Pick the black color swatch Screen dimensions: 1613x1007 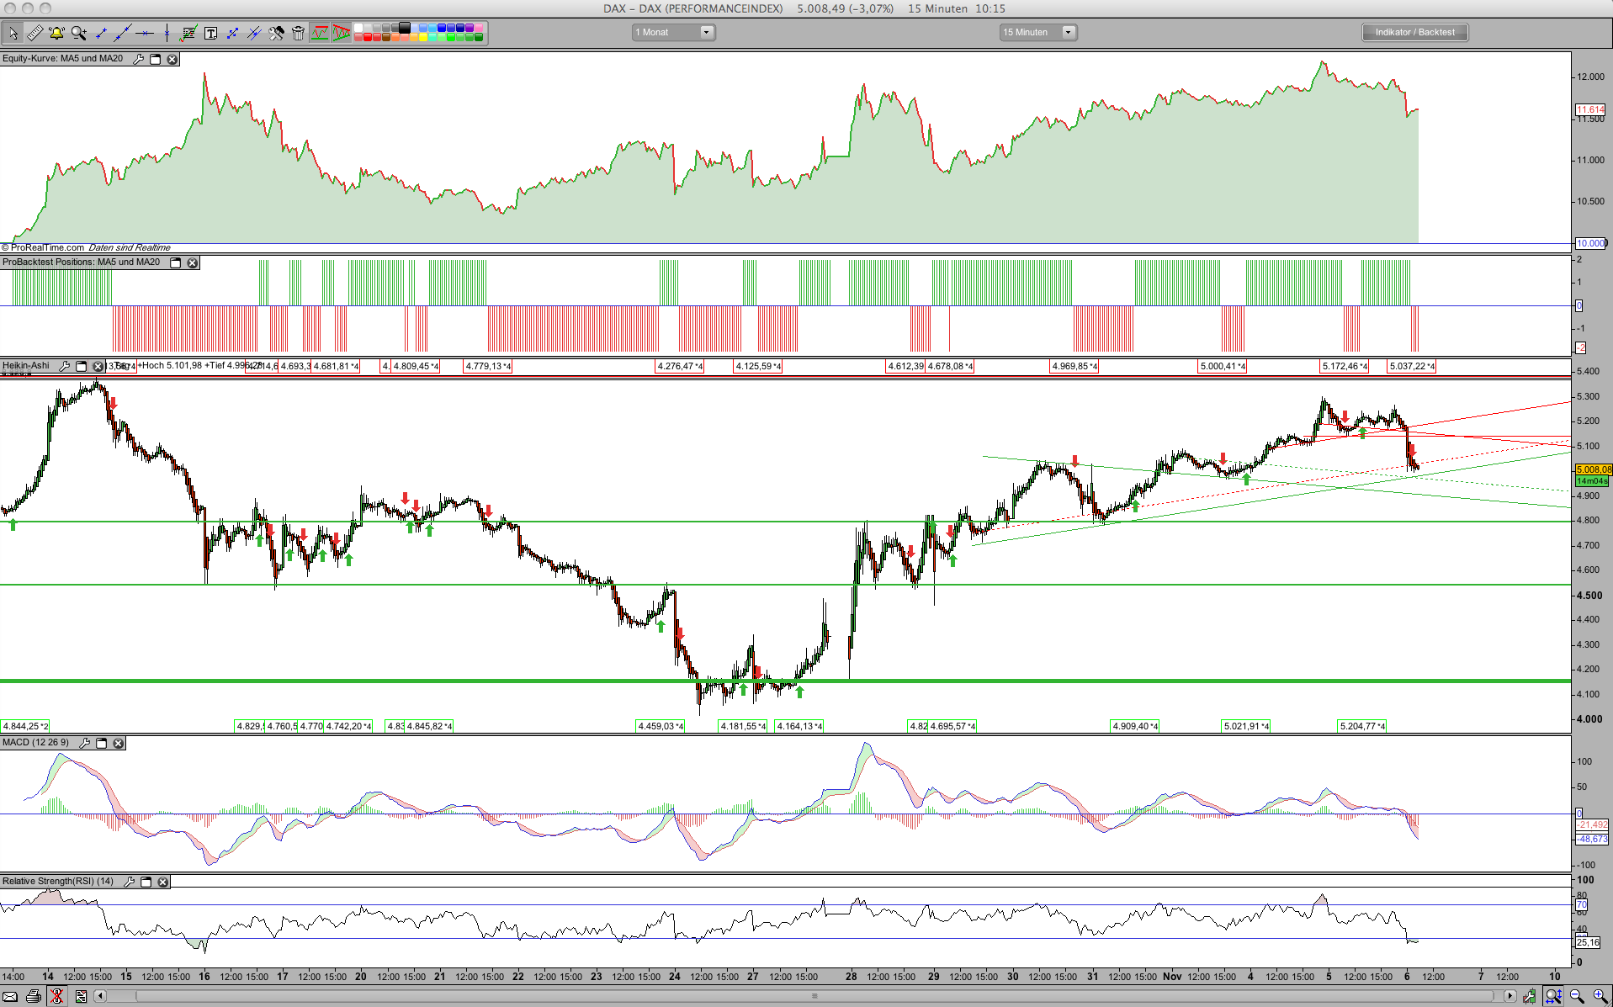pyautogui.click(x=405, y=28)
